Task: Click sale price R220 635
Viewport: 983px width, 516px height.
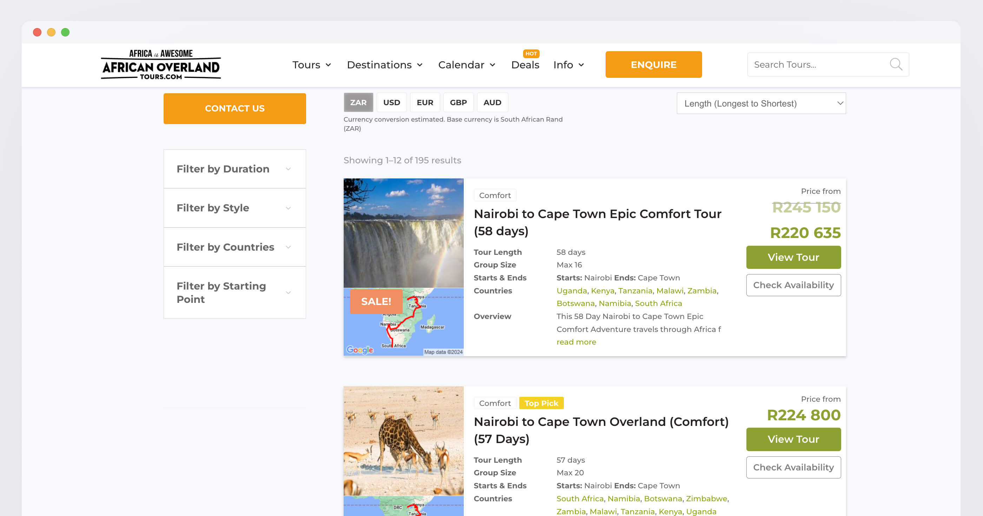Action: pyautogui.click(x=805, y=233)
